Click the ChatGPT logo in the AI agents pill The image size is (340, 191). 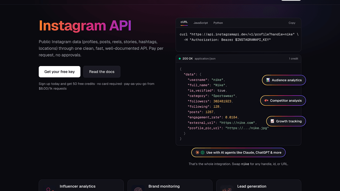[202, 153]
